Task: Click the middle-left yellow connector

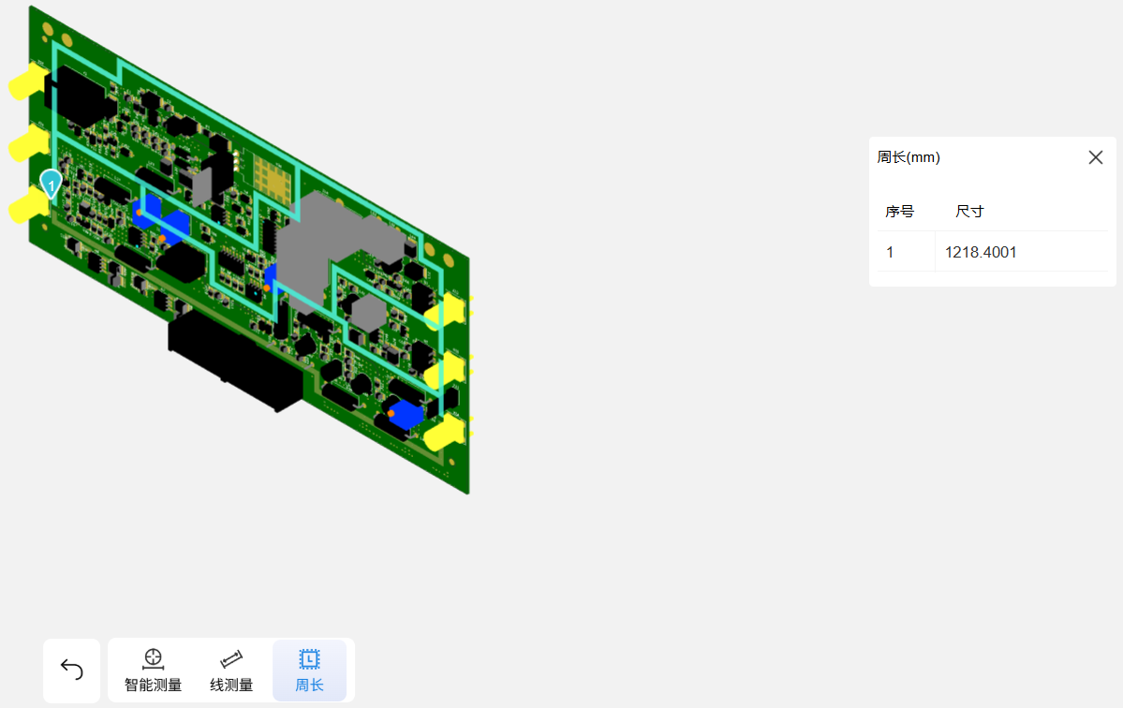Action: (28, 144)
